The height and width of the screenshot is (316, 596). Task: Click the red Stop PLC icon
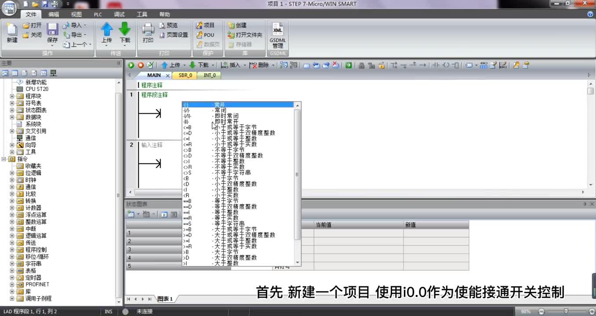[x=141, y=65]
